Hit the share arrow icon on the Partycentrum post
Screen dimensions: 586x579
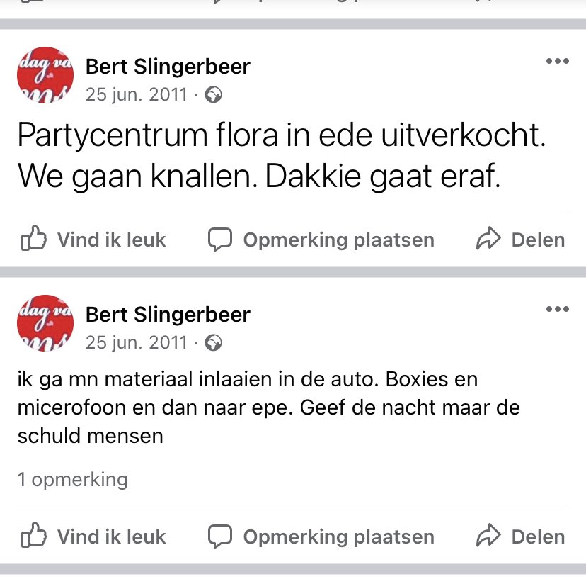pyautogui.click(x=488, y=240)
